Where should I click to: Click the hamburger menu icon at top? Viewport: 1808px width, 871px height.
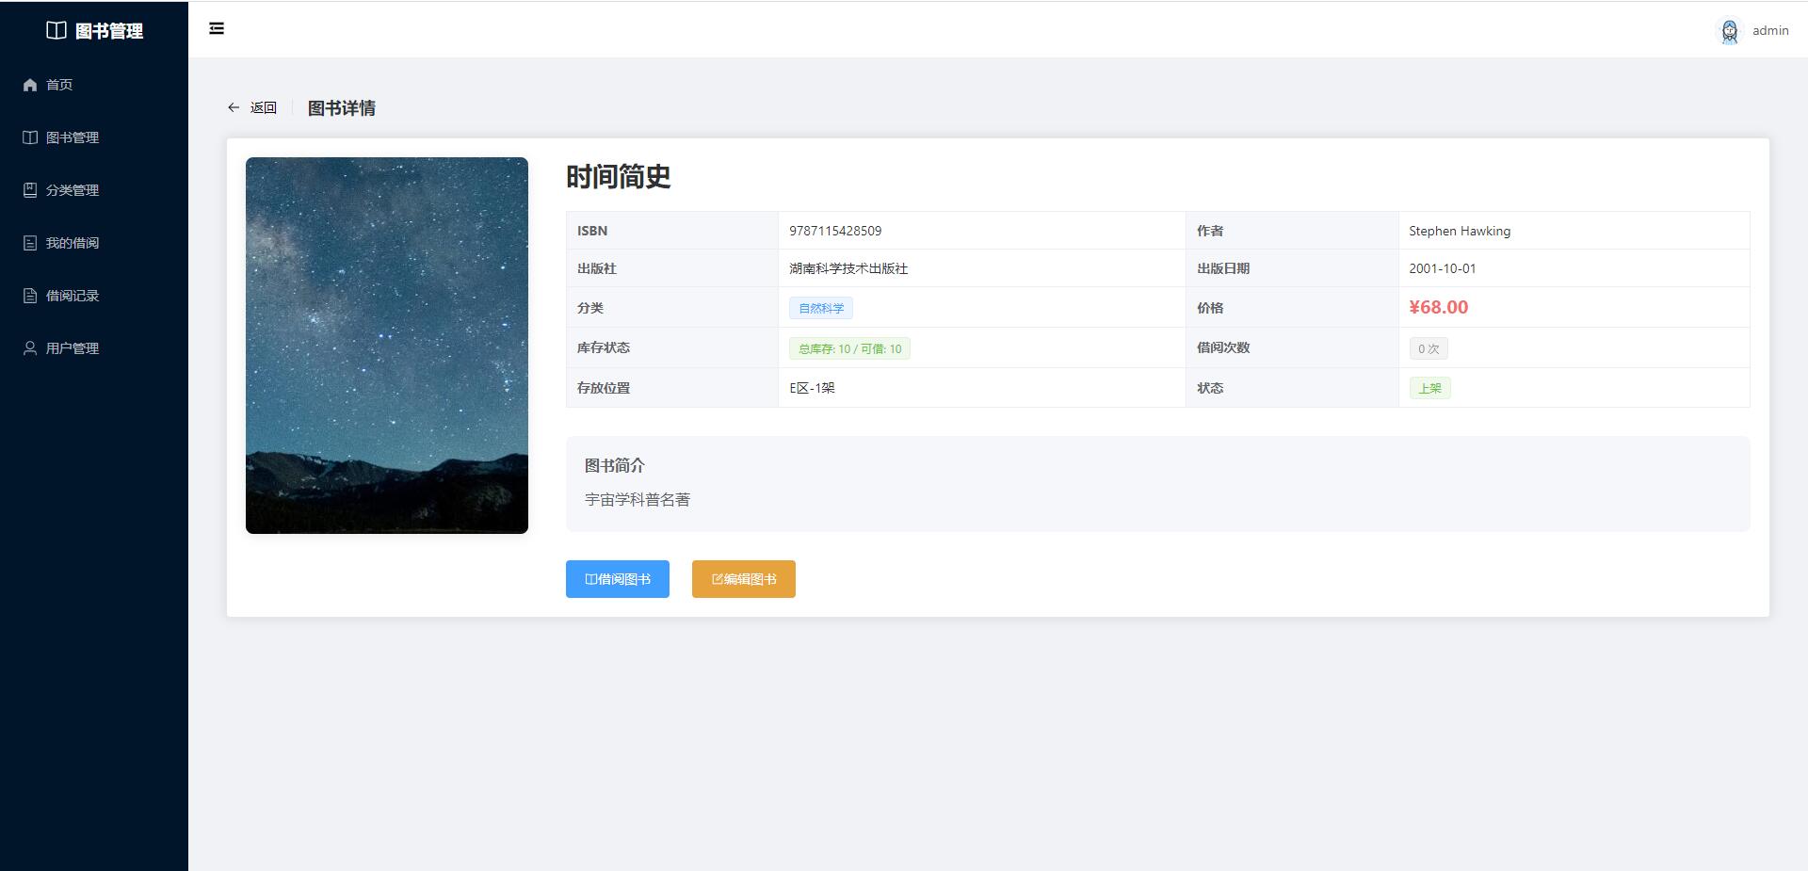(x=217, y=28)
